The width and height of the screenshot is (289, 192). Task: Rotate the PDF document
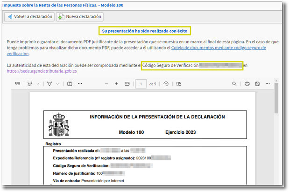pyautogui.click(x=166, y=84)
